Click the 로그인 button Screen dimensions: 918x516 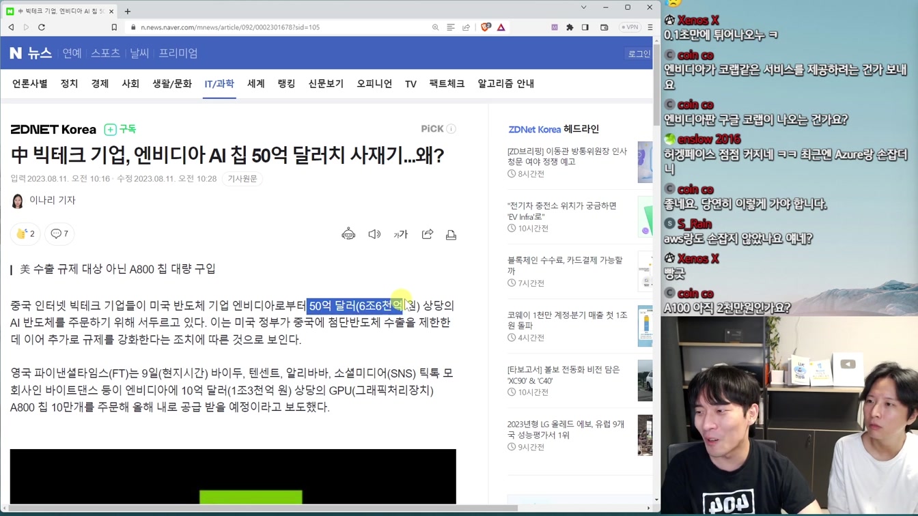[639, 54]
